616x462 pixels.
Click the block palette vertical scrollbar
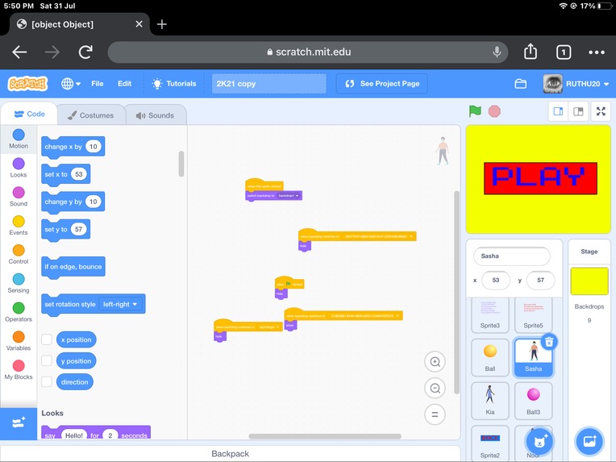(x=181, y=164)
